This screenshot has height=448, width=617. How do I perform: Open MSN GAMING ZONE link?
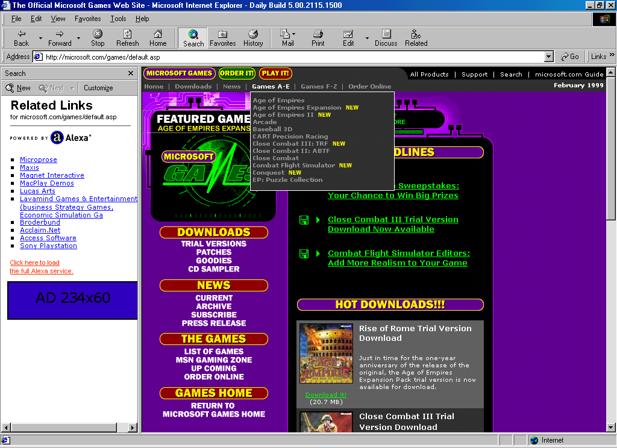pyautogui.click(x=214, y=360)
